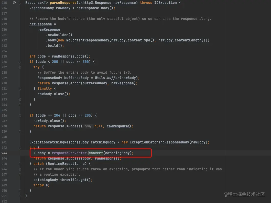
Task: Click Response.error call on line 230
Action: pos(66,83)
